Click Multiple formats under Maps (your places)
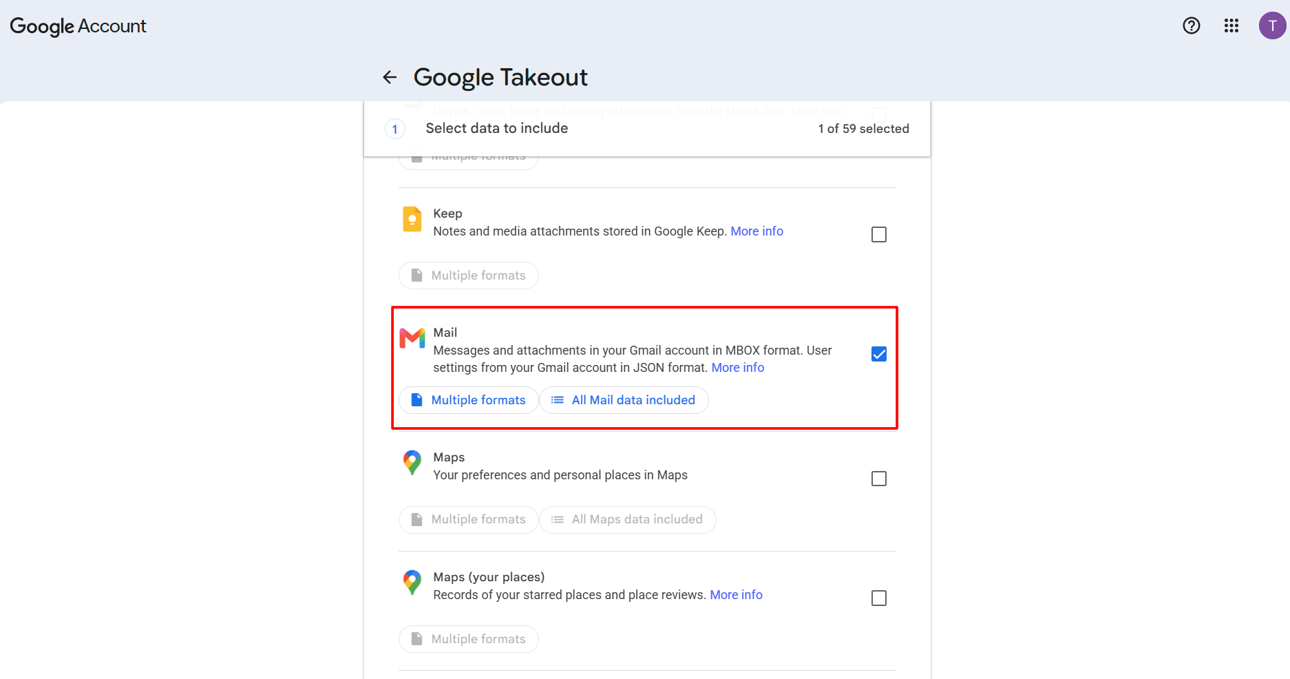The height and width of the screenshot is (679, 1290). point(469,639)
